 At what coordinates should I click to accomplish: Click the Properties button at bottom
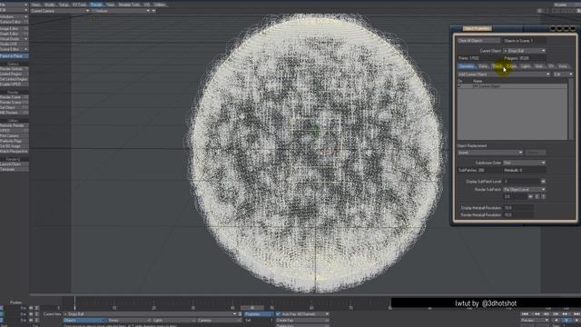tap(258, 314)
